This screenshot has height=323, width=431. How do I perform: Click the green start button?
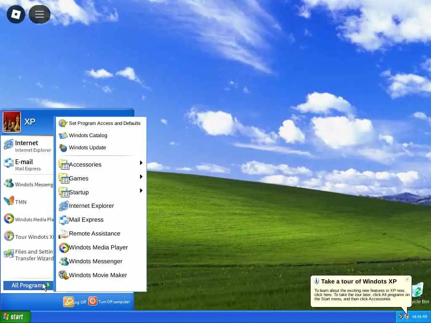(15, 317)
